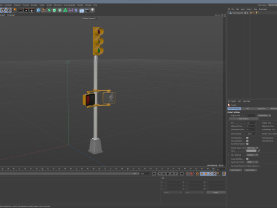Open the Mode menu in Attributes panel
The width and height of the screenshot is (277, 208).
pyautogui.click(x=233, y=101)
